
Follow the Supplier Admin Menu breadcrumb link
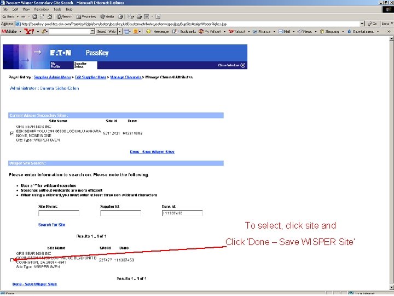[53, 77]
